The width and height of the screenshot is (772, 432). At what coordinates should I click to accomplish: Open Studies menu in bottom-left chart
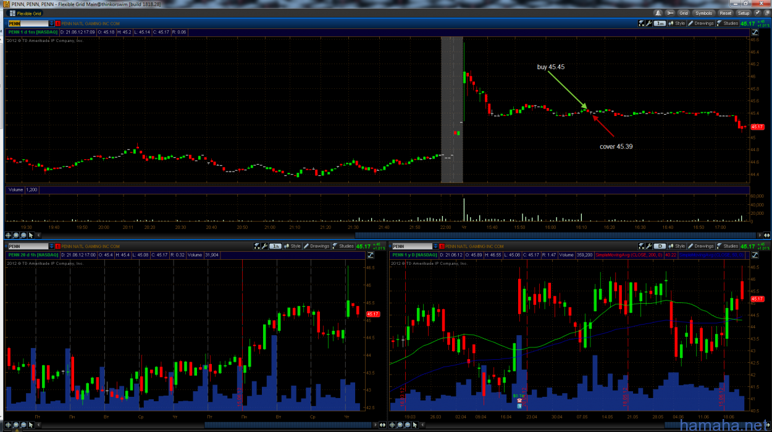(343, 246)
